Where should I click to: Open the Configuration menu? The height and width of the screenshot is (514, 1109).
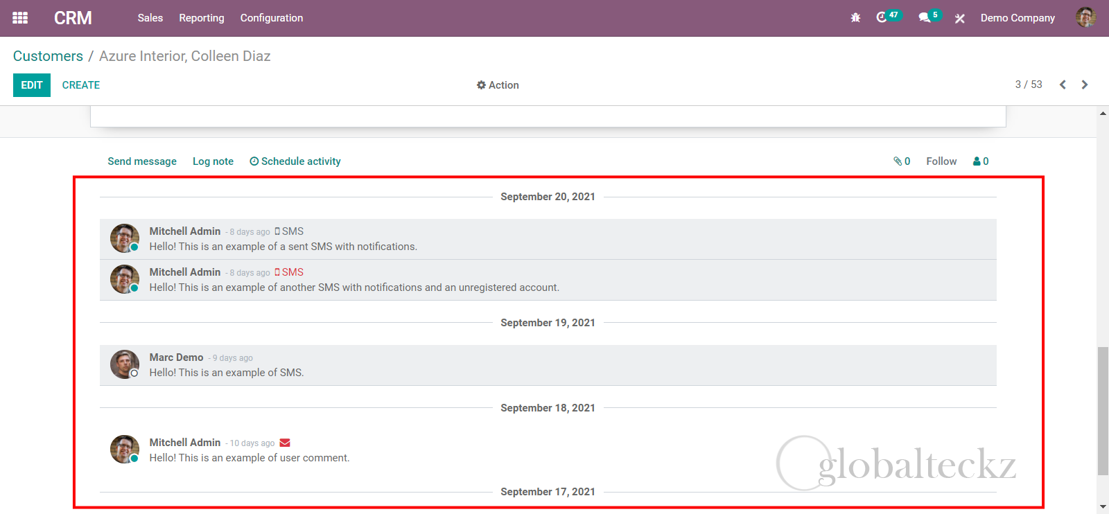272,18
